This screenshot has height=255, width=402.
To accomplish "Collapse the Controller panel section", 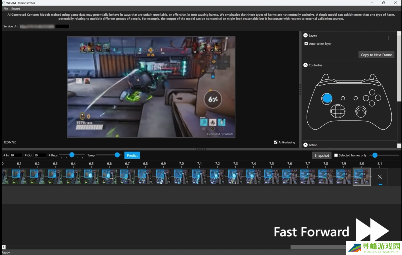I will 305,65.
